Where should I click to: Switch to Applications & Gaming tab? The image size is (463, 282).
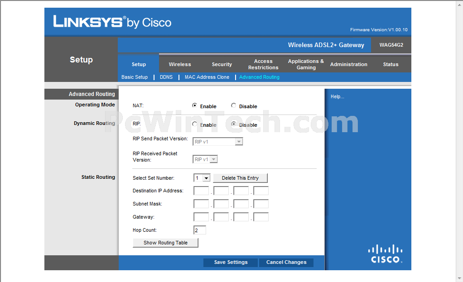pyautogui.click(x=306, y=64)
